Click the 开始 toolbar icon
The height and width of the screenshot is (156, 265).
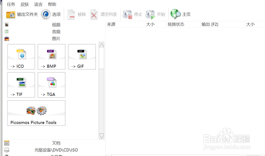[x=150, y=14]
